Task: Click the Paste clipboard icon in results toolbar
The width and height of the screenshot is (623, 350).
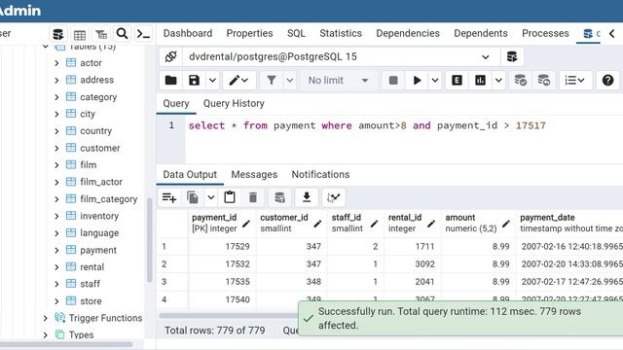Action: [x=230, y=197]
